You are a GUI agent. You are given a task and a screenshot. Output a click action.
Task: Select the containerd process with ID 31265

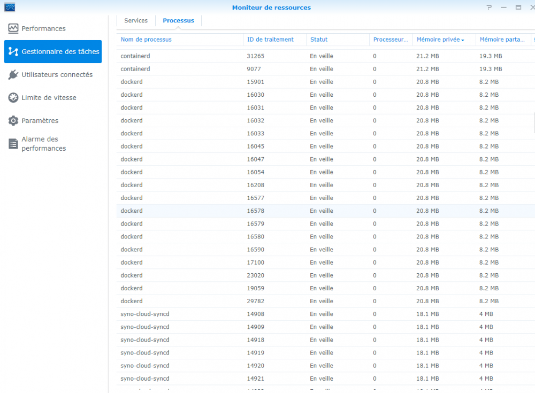tap(255, 56)
